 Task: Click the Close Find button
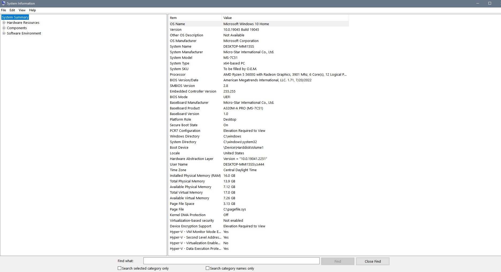(x=373, y=261)
